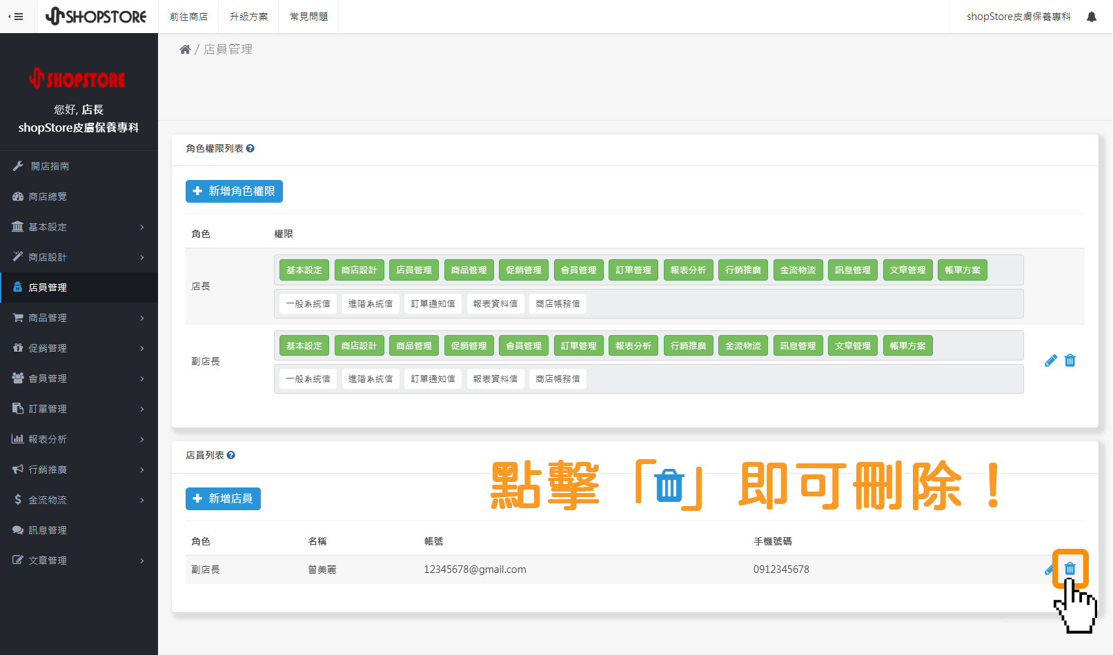The height and width of the screenshot is (655, 1113).
Task: Click the help icon beside 店員列表
Action: [231, 455]
